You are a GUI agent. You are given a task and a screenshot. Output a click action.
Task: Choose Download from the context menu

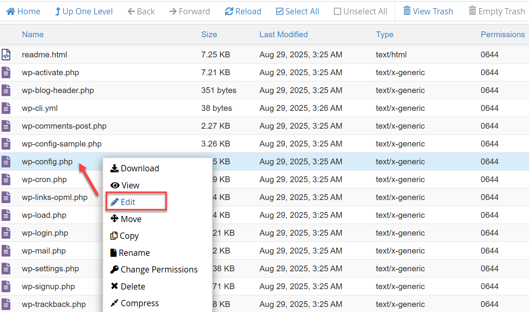[x=135, y=168]
